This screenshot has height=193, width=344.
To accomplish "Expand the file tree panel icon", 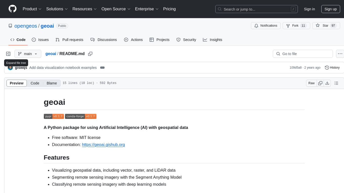I will (x=8, y=54).
